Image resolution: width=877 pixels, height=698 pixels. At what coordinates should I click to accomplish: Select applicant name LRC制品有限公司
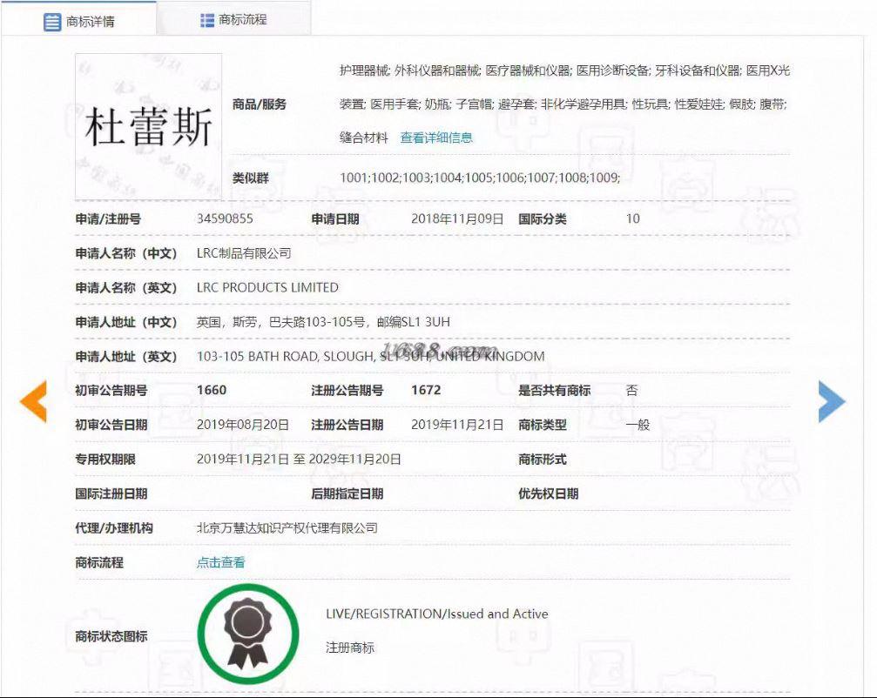[x=244, y=253]
